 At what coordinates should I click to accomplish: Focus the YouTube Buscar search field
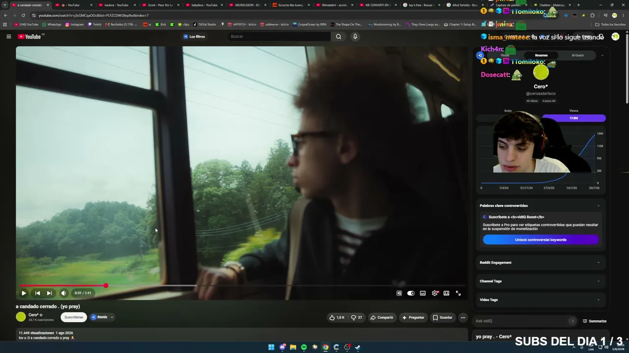click(x=279, y=37)
